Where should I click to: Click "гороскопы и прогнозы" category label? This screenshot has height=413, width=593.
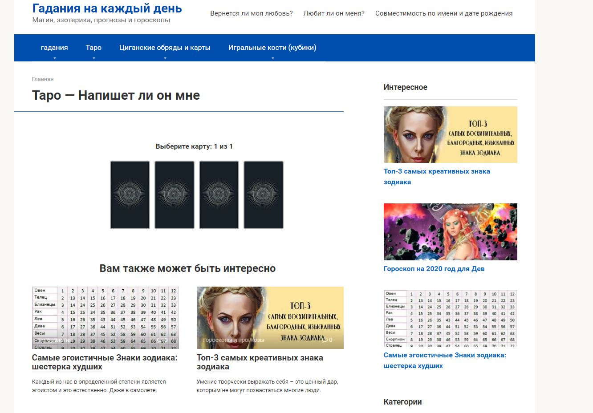pyautogui.click(x=234, y=340)
